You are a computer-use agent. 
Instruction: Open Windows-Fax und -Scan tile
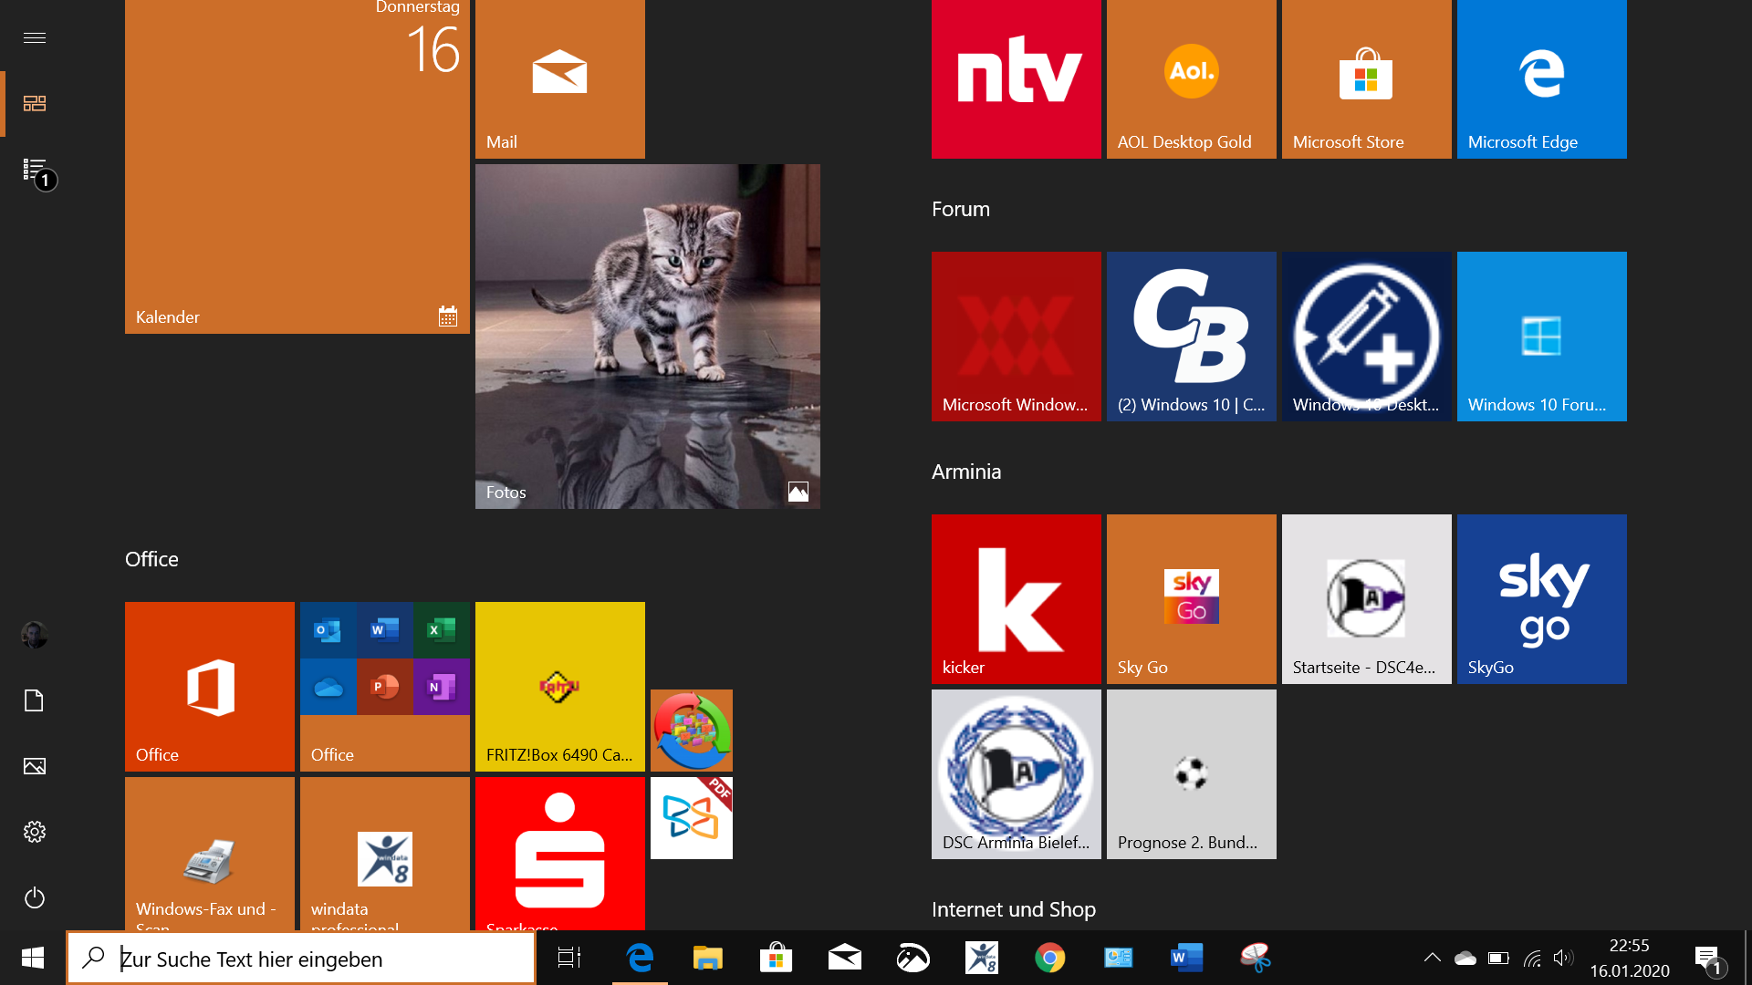(209, 853)
